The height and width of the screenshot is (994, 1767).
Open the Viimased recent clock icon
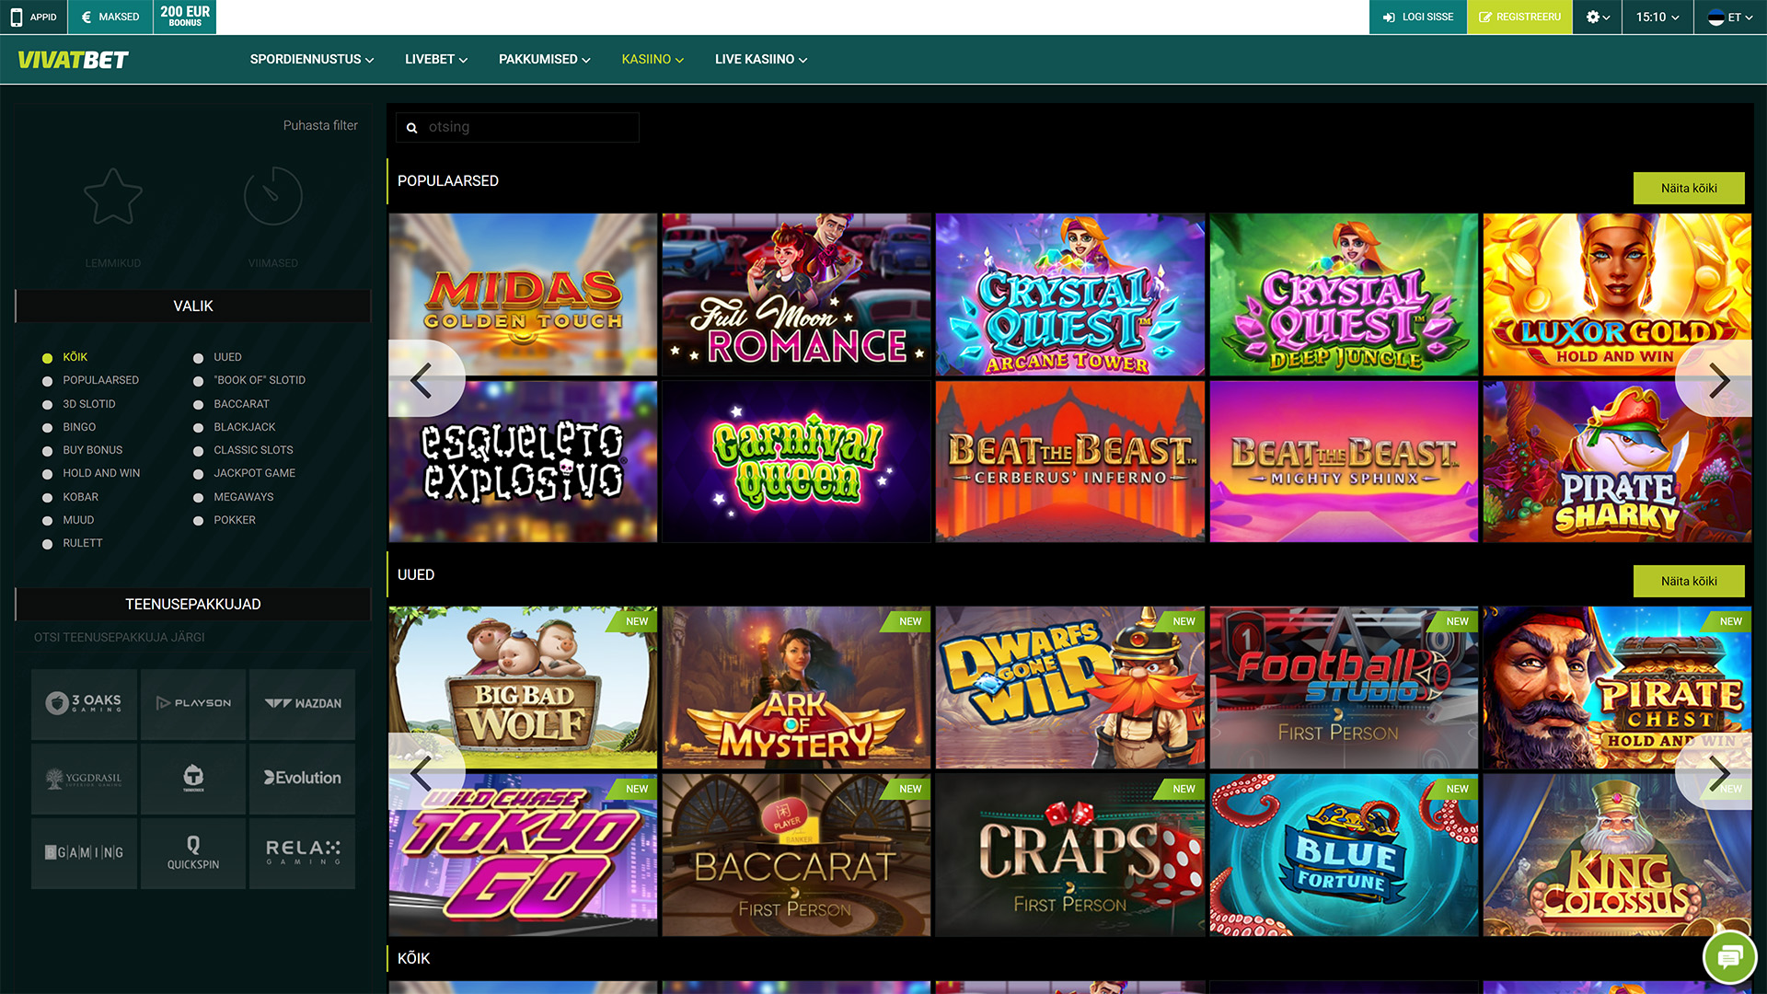[x=273, y=196]
